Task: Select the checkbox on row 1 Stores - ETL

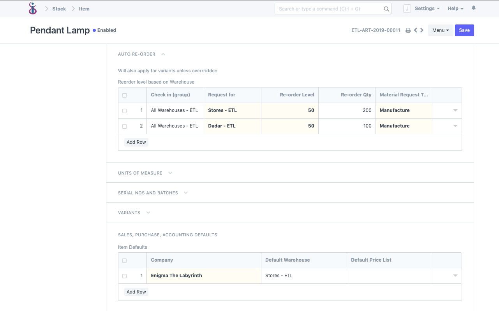Action: 125,110
